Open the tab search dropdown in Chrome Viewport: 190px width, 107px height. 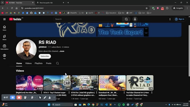(3, 3)
